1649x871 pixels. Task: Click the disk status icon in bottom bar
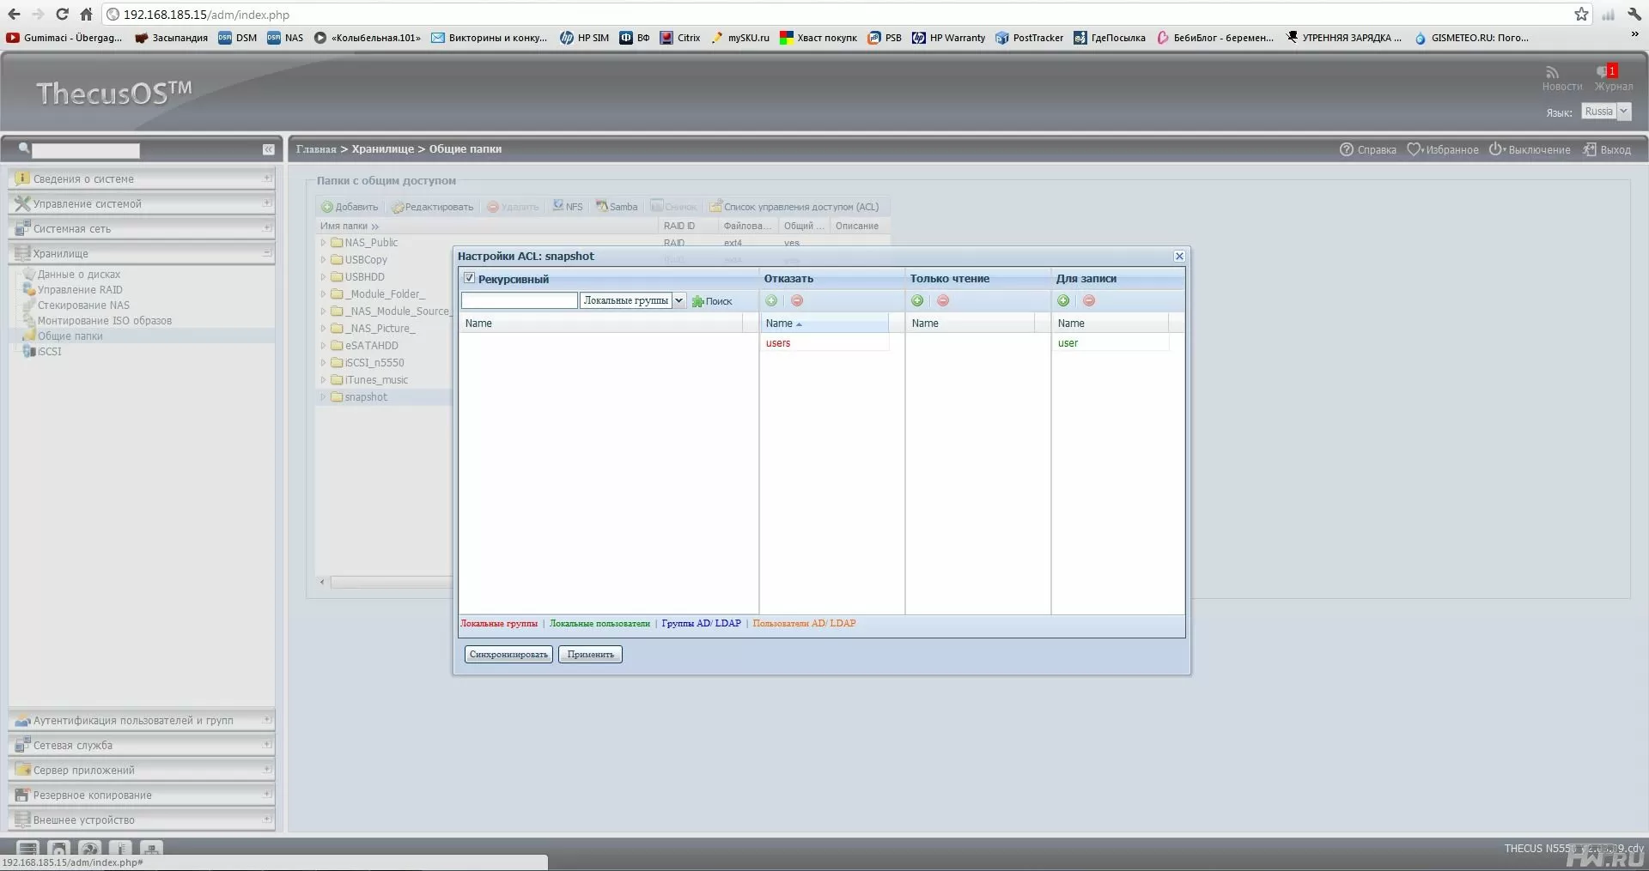[58, 848]
